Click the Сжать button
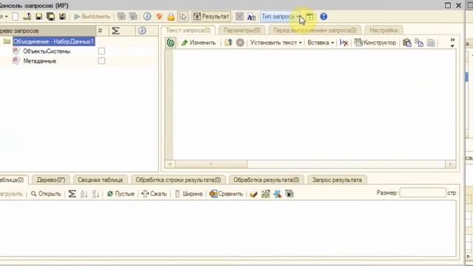Image resolution: width=473 pixels, height=266 pixels. pos(154,194)
